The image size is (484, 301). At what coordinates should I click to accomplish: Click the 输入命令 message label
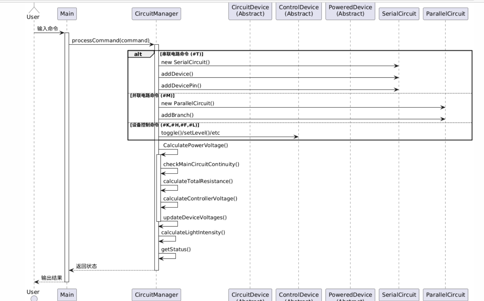[48, 29]
